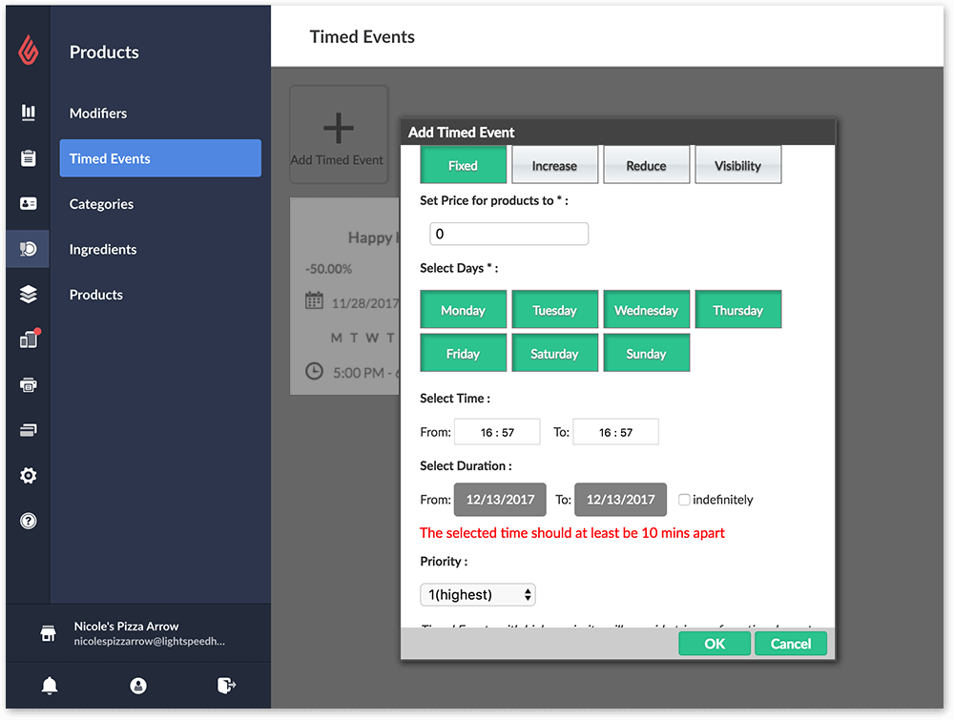The image size is (954, 720).
Task: Click the logout door icon
Action: pos(226,686)
